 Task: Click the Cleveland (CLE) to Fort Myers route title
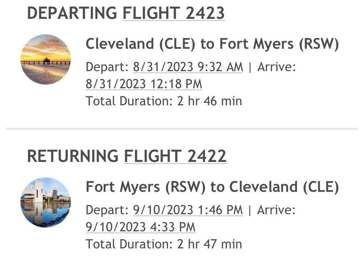tap(212, 44)
